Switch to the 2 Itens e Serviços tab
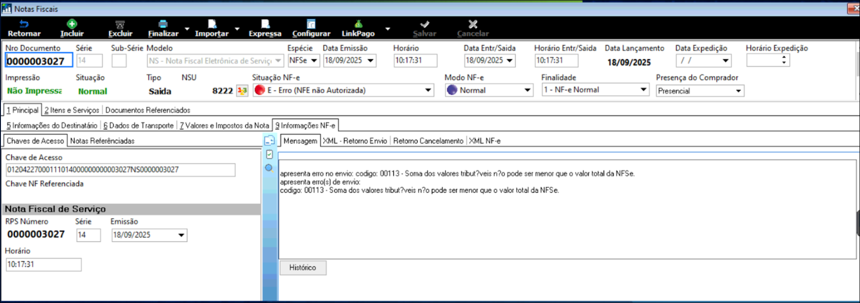 (x=72, y=110)
